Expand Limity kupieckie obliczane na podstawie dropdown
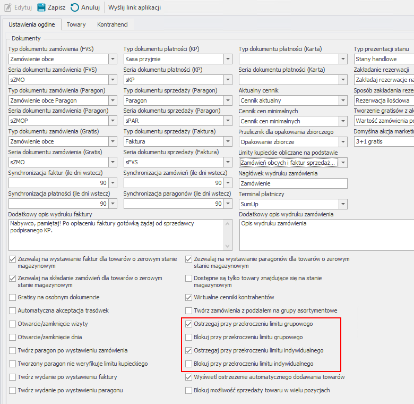 [x=342, y=163]
